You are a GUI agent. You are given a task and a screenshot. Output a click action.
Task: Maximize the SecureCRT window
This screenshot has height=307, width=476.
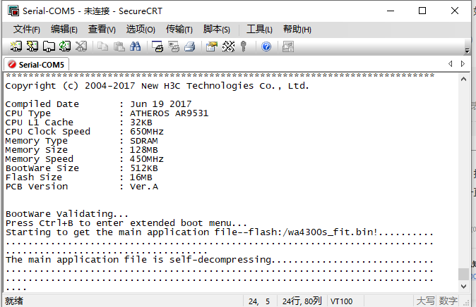tap(422, 11)
